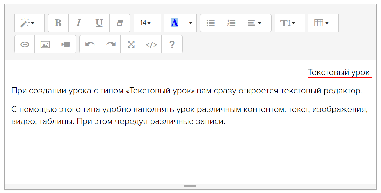
Task: Open the line height dropdown
Action: point(290,23)
